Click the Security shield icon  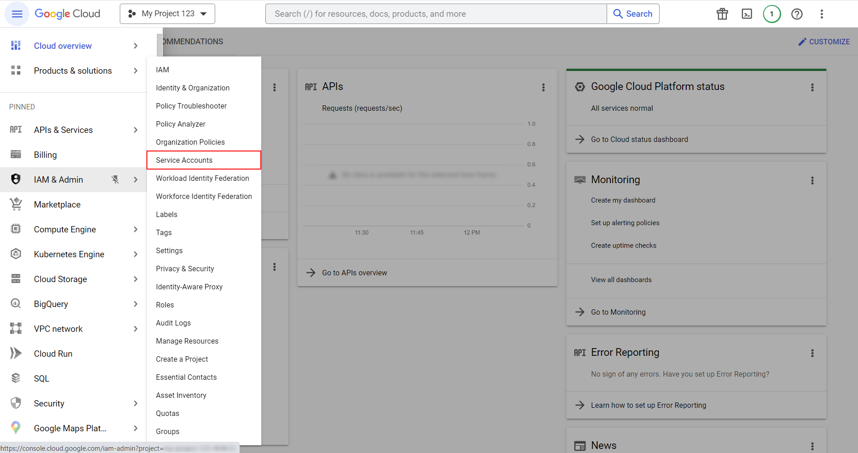point(16,403)
